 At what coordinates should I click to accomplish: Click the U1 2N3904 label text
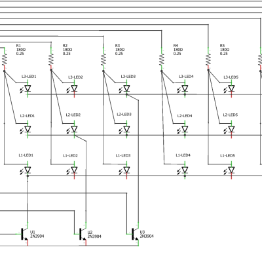pos(37,234)
